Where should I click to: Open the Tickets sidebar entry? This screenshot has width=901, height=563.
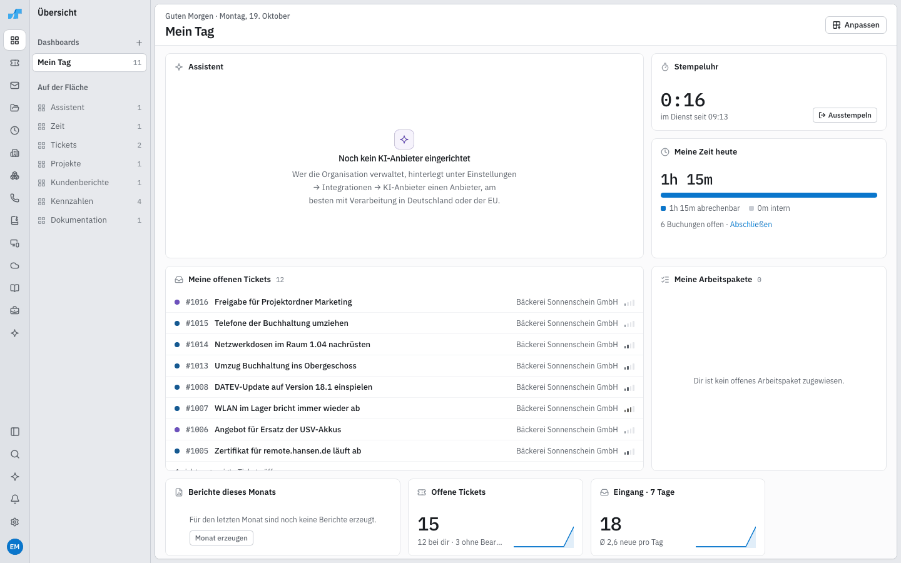tap(89, 145)
